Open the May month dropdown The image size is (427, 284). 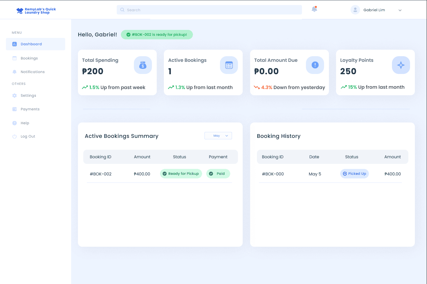(x=218, y=136)
